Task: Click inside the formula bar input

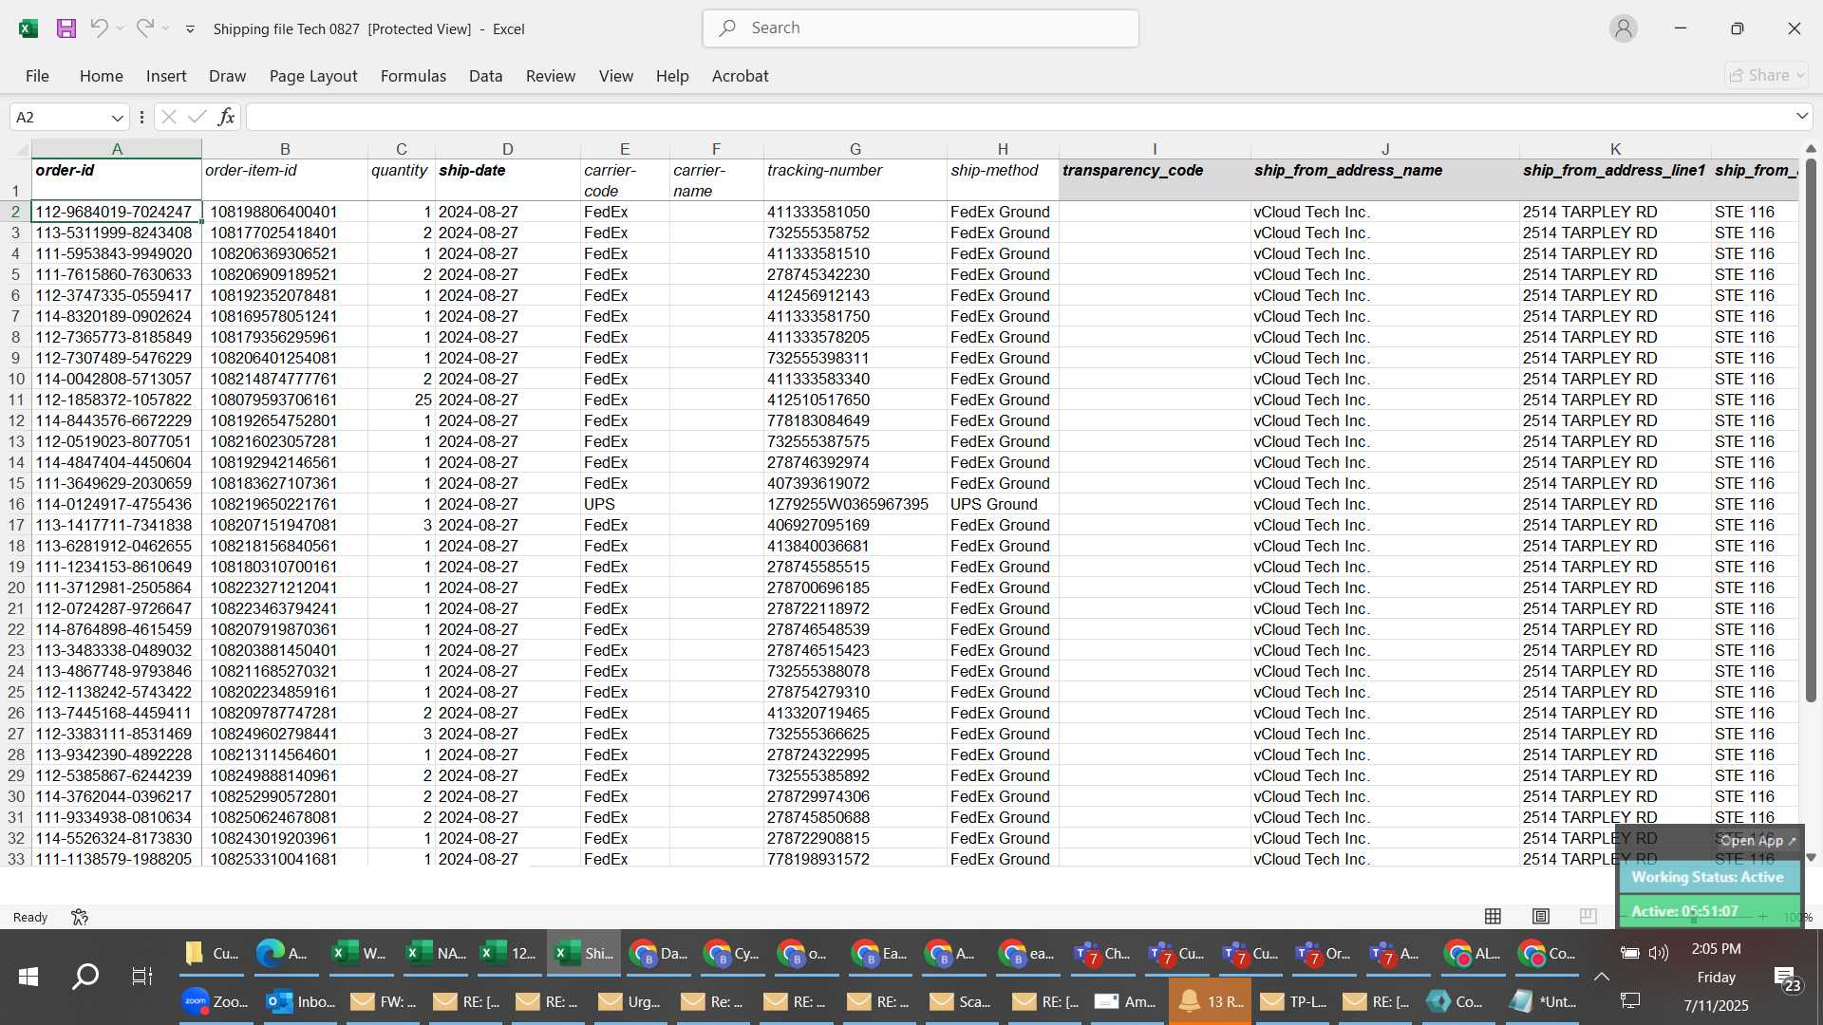Action: tap(1019, 117)
